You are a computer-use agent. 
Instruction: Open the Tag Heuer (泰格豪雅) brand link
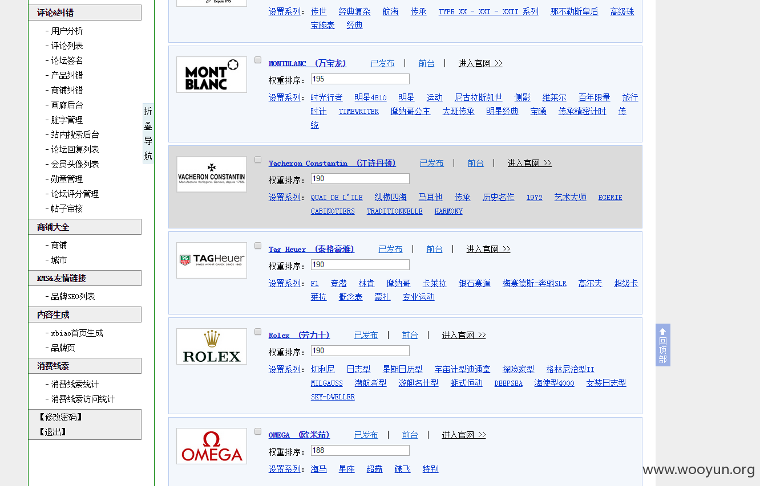(x=312, y=249)
